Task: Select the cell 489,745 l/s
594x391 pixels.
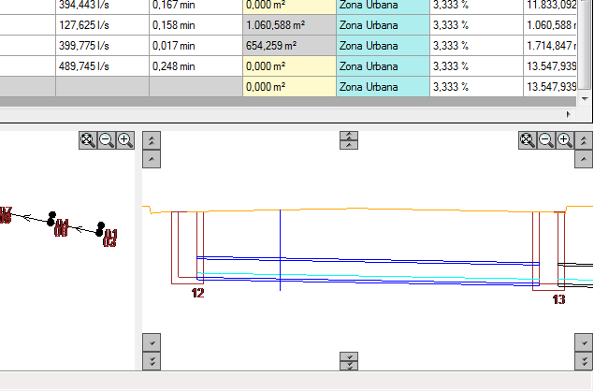Action: coord(102,66)
